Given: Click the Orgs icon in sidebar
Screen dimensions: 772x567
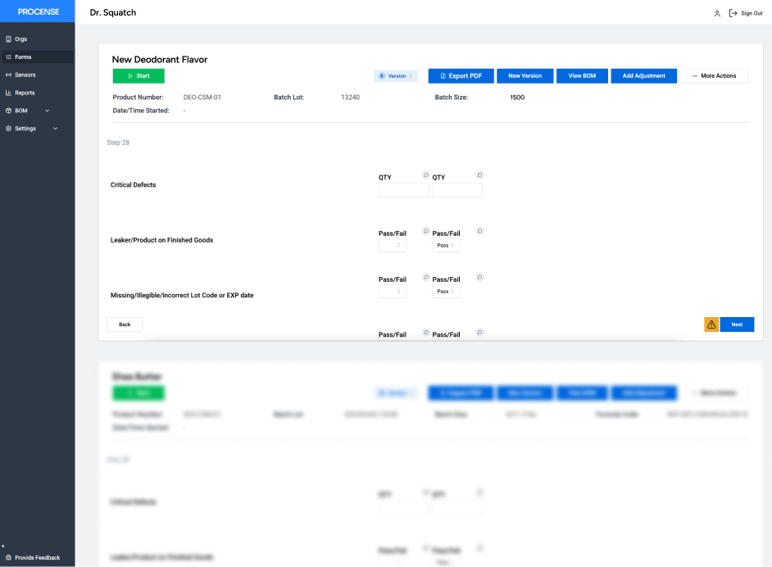Looking at the screenshot, I should click(8, 39).
